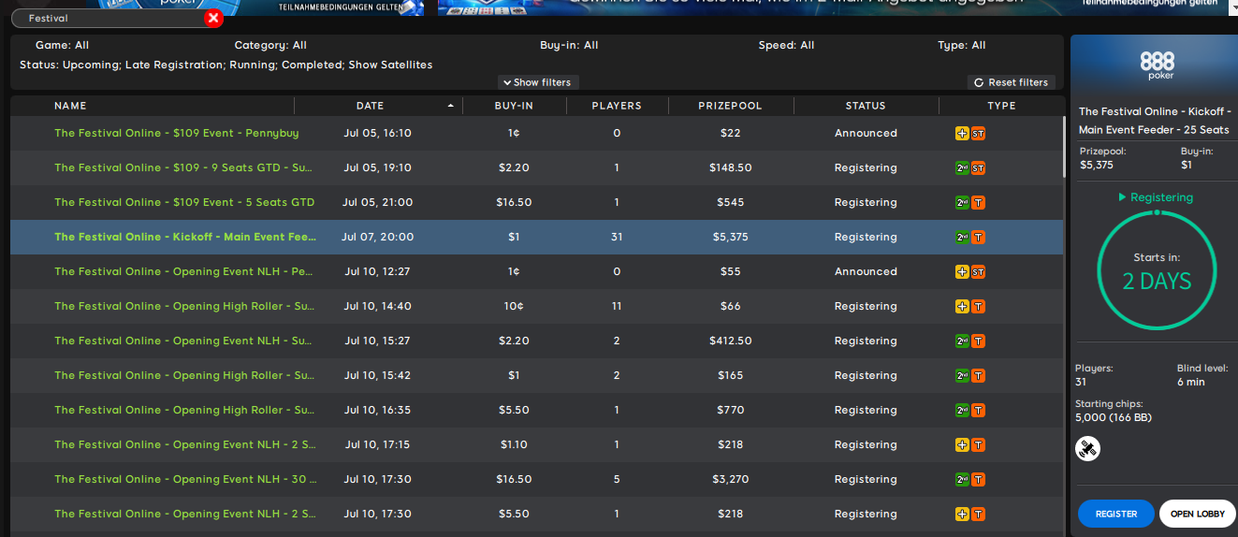Click the Jul 10, 17:15 date cell
This screenshot has height=537, width=1238.
tap(377, 444)
